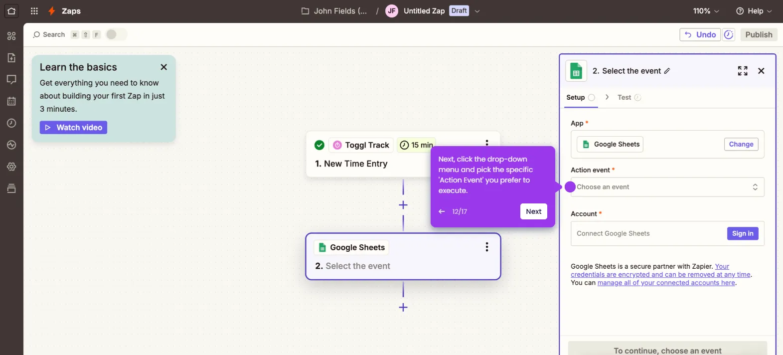This screenshot has width=783, height=355.
Task: Open the sidebar comments icon
Action: [11, 79]
